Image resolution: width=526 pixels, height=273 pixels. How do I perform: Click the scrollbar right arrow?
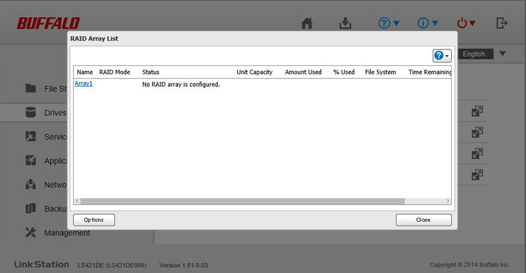[x=448, y=201]
